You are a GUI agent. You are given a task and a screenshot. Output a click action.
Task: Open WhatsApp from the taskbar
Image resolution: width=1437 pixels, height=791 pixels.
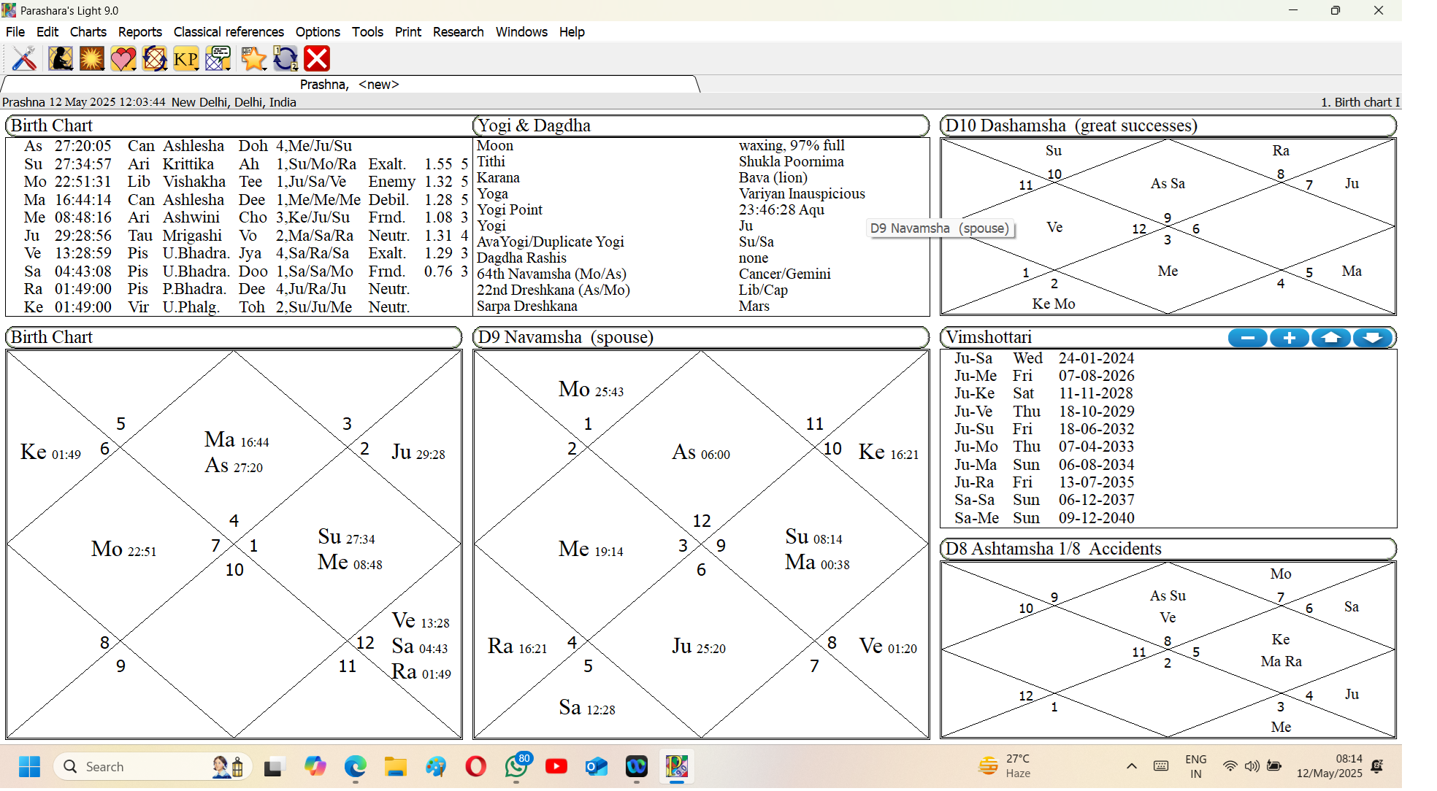(x=516, y=767)
